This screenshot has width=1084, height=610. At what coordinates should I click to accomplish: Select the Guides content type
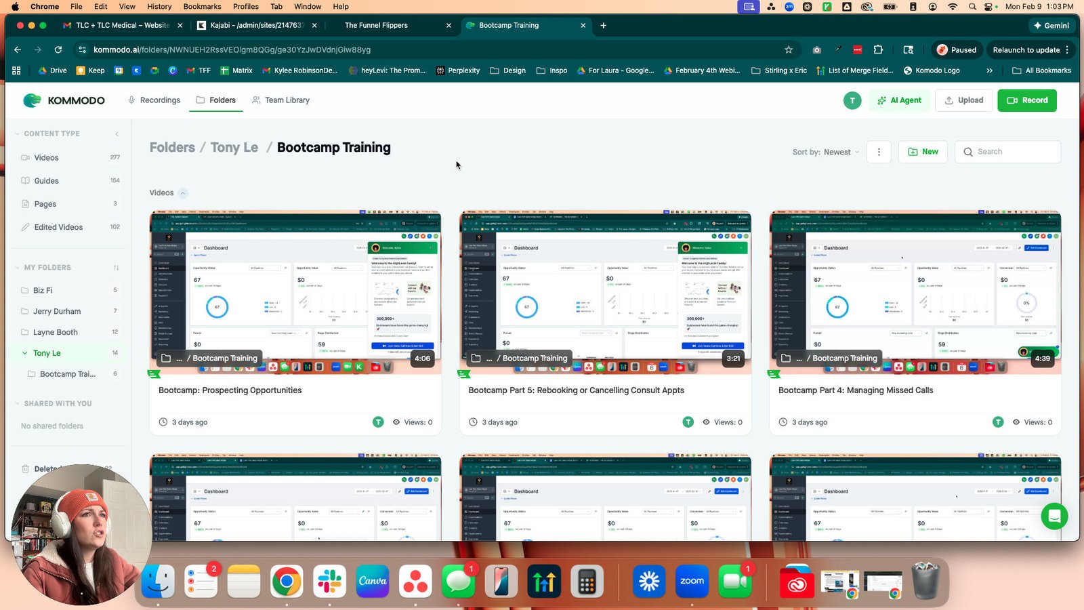70,181
